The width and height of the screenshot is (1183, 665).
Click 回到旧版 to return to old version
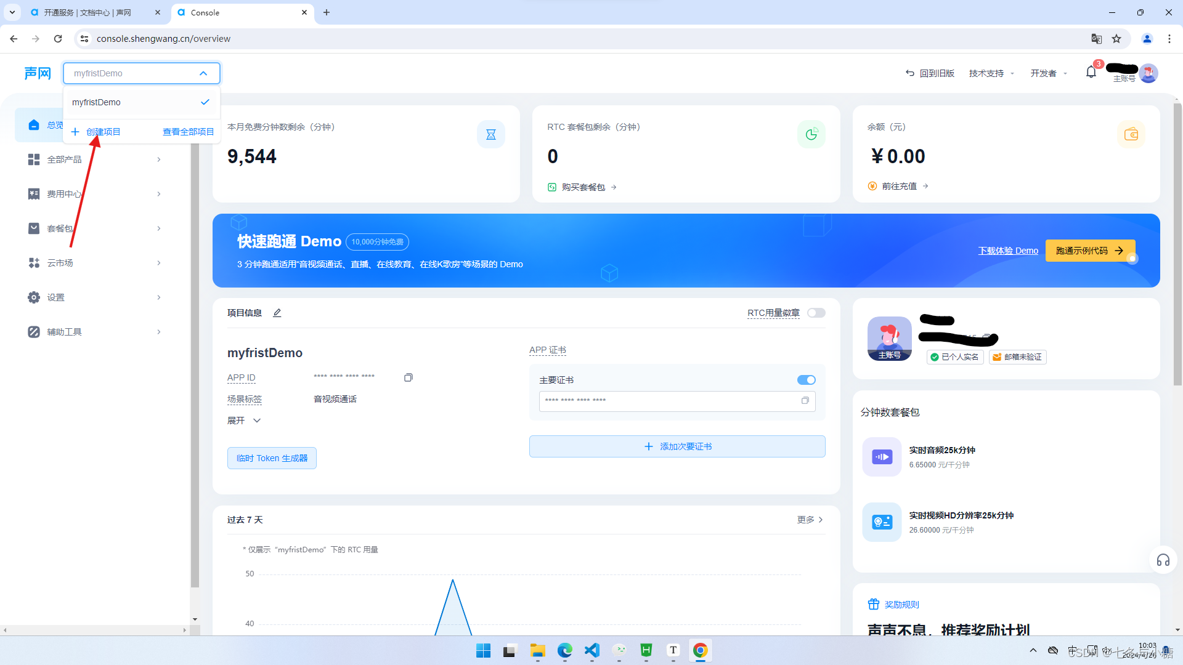tap(930, 73)
